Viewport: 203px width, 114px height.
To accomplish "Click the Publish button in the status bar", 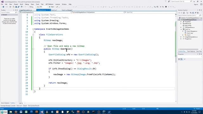I will [197, 109].
